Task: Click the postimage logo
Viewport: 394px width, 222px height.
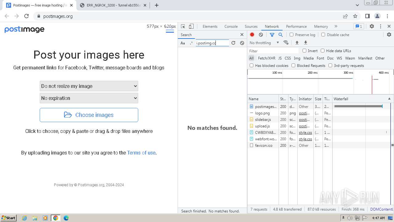Action: point(24,30)
